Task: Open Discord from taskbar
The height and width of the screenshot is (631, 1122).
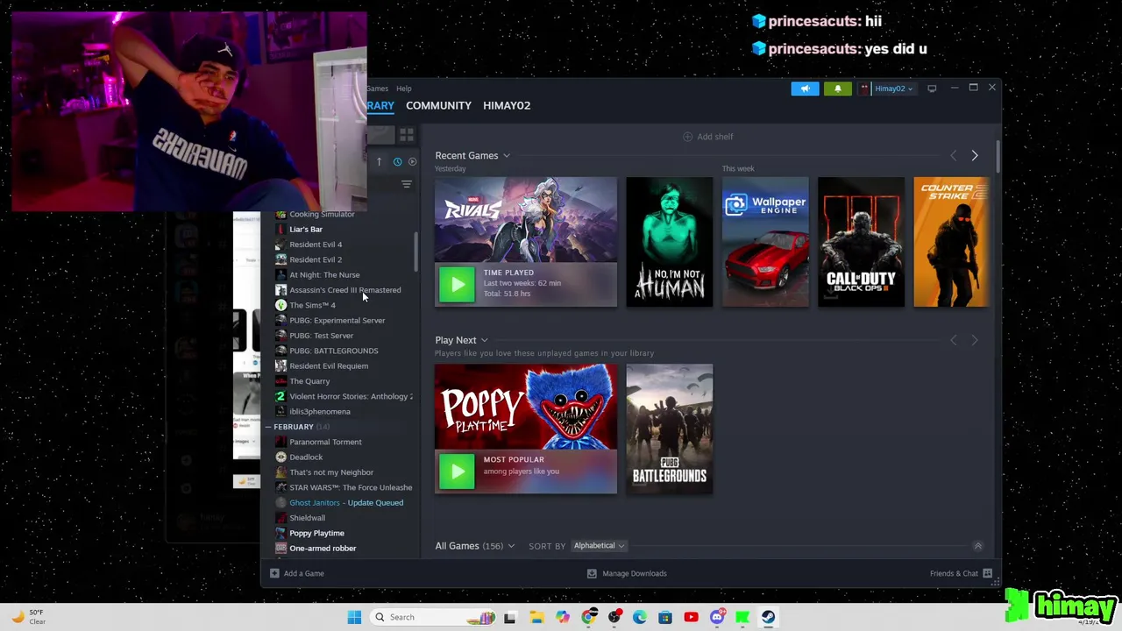Action: point(717,617)
